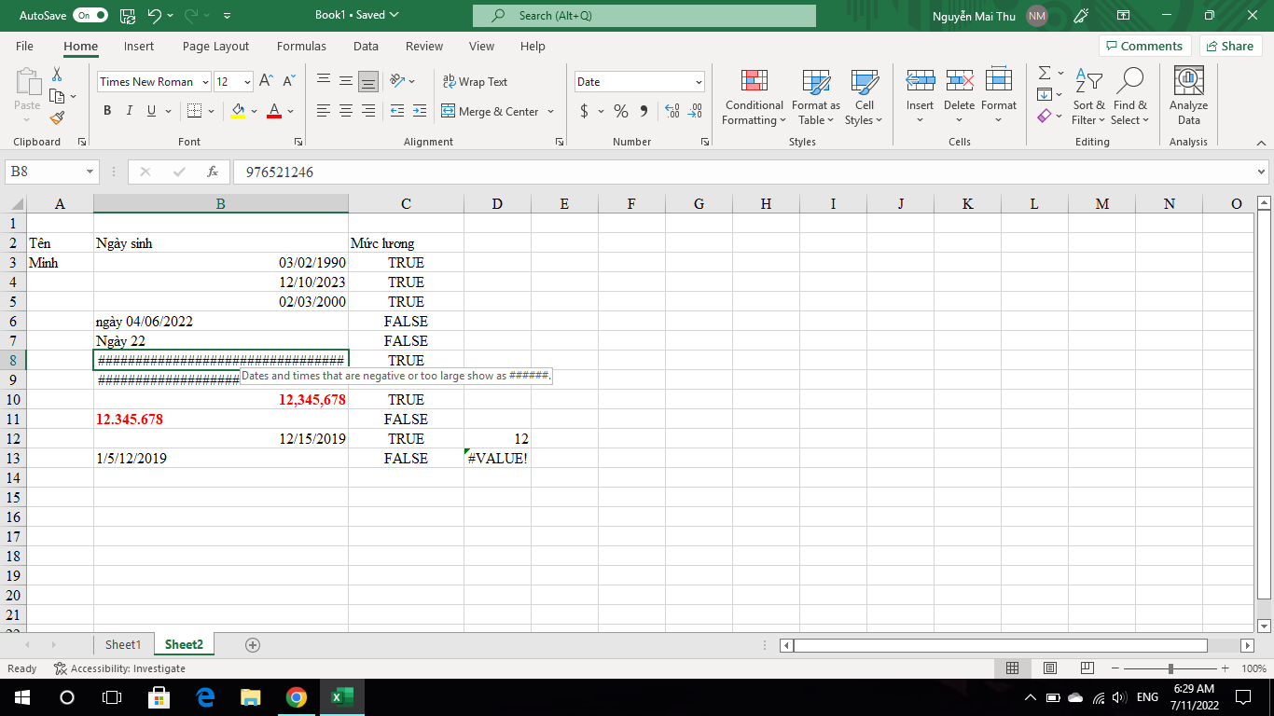The image size is (1274, 716).
Task: Switch to the Formulas tab
Action: point(301,46)
